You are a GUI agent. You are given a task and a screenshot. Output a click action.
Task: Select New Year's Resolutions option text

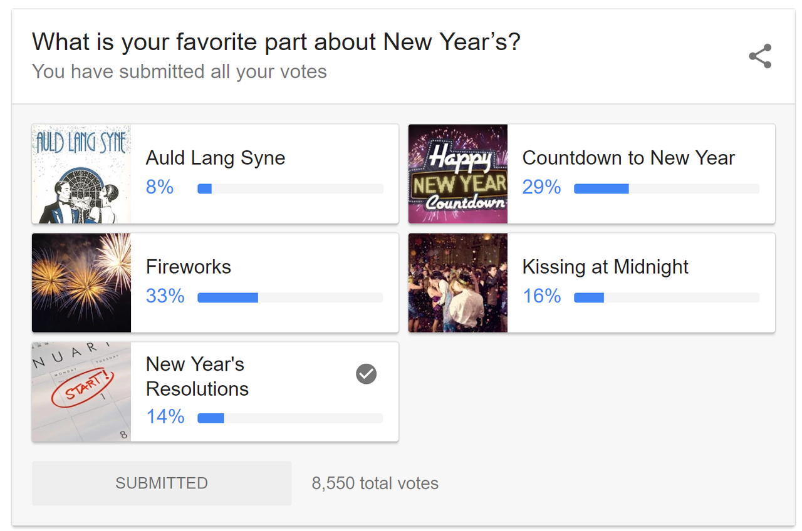click(x=197, y=376)
